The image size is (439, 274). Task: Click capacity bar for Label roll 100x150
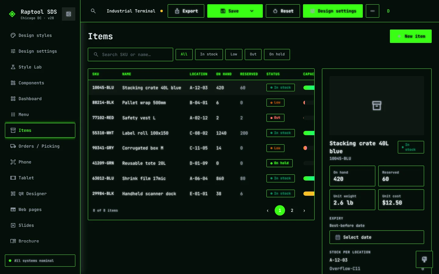(309, 133)
